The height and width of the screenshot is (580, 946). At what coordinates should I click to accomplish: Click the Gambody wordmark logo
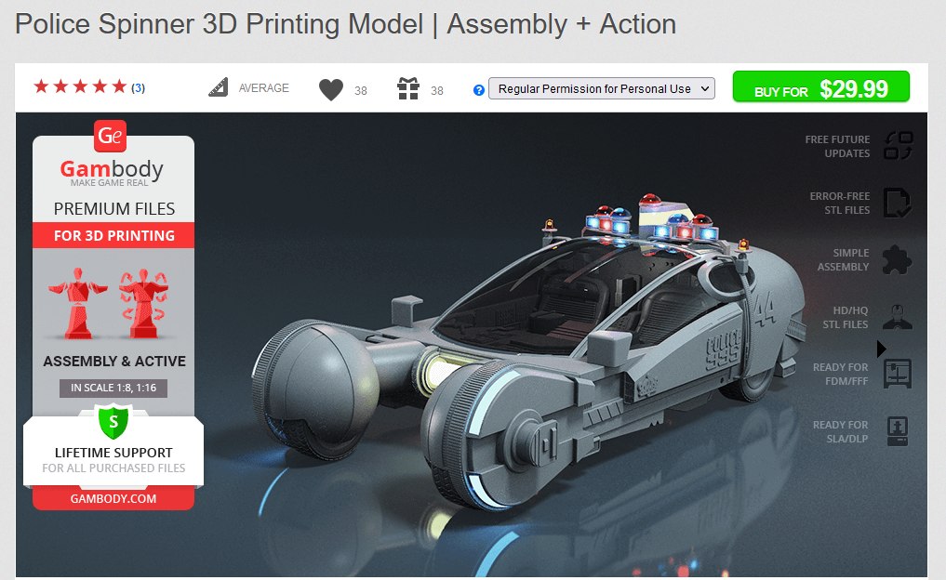pos(112,169)
